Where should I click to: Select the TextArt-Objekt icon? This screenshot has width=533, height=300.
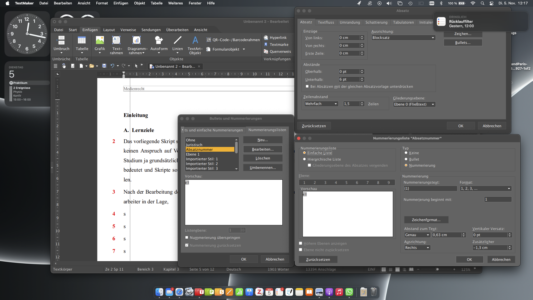[x=195, y=41]
